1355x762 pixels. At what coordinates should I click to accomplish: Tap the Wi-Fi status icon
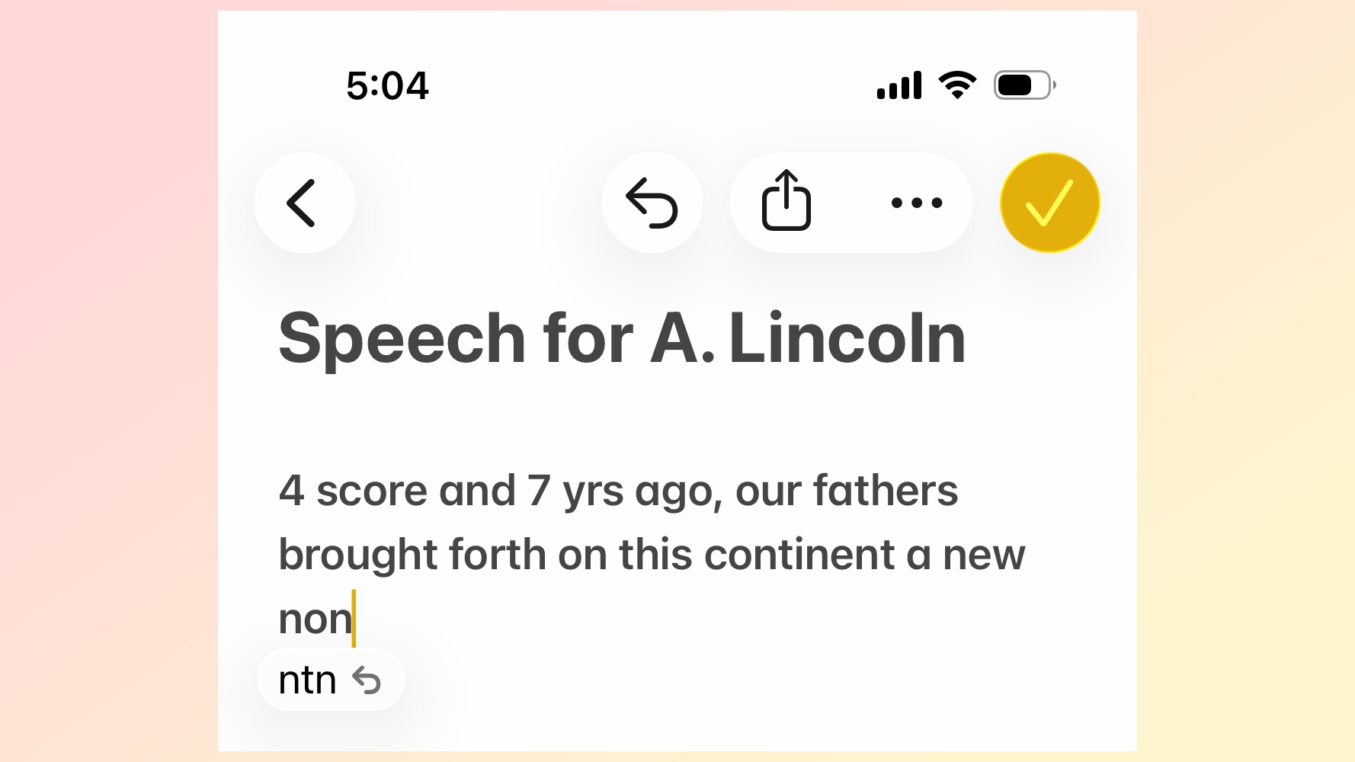coord(957,85)
